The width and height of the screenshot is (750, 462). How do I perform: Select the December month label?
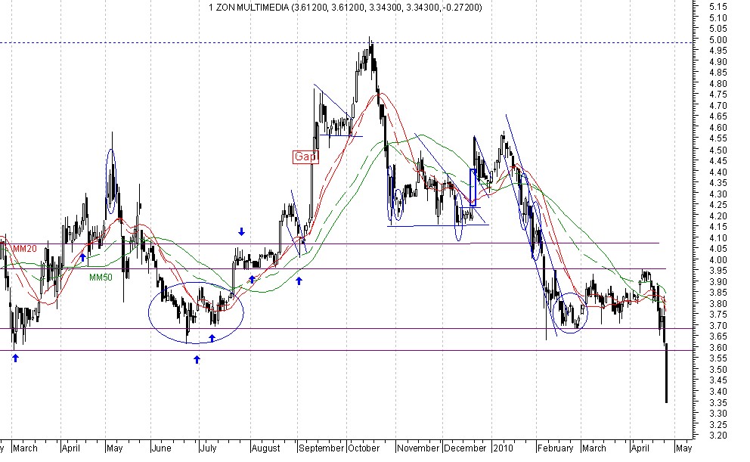click(465, 448)
